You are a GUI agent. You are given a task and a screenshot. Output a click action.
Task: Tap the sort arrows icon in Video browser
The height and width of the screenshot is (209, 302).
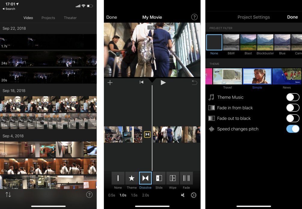tap(8, 195)
